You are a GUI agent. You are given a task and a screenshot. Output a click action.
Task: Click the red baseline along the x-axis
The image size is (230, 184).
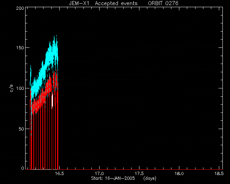click(124, 169)
